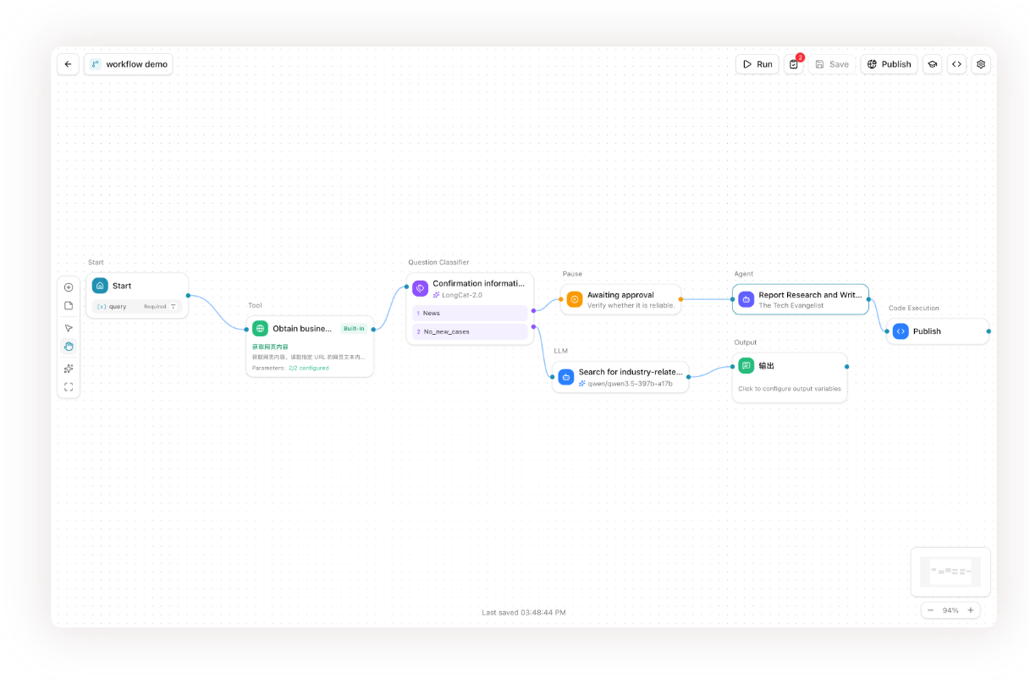Screen dimensions: 1030x683
Task: Click Verify whether it is reliable text
Action: (631, 305)
